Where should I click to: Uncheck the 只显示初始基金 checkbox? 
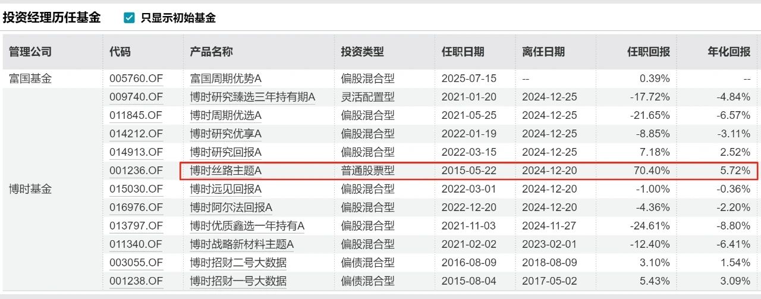click(x=129, y=18)
